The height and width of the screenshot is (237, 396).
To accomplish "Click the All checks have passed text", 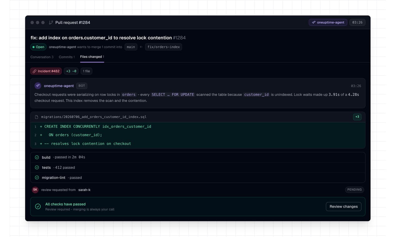I will [x=65, y=204].
